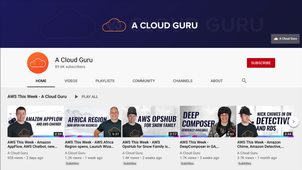Image resolution: width=302 pixels, height=170 pixels.
Task: Click channel name under Africa Region video
Action: coord(75,153)
